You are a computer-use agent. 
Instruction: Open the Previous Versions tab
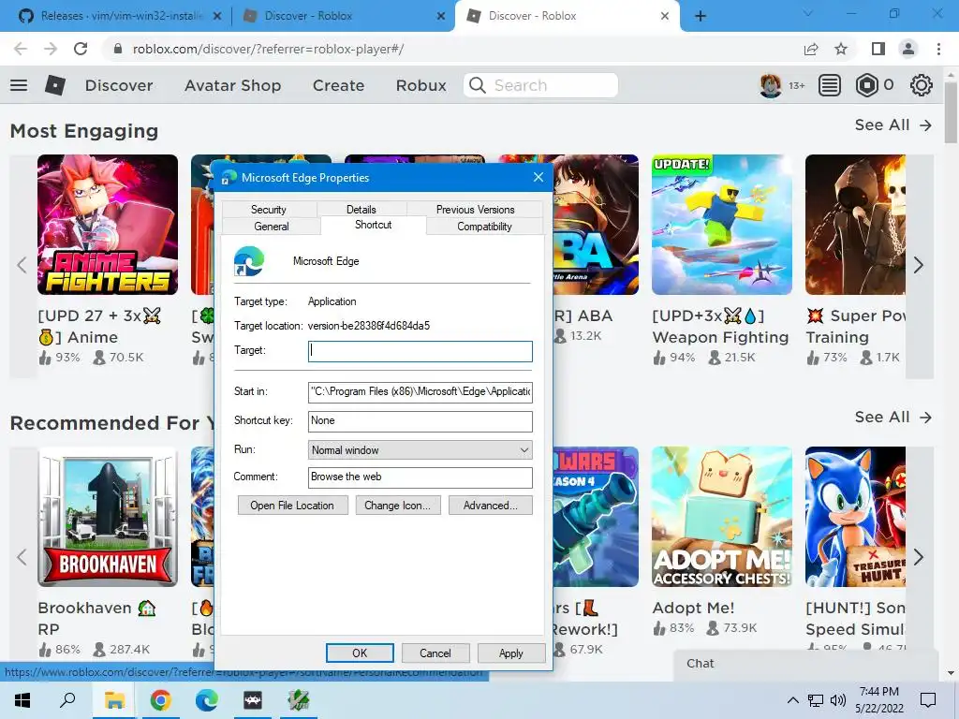[x=475, y=209]
